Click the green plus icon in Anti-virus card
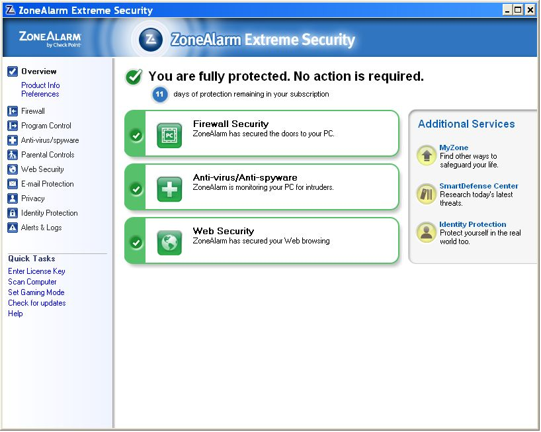 (169, 189)
